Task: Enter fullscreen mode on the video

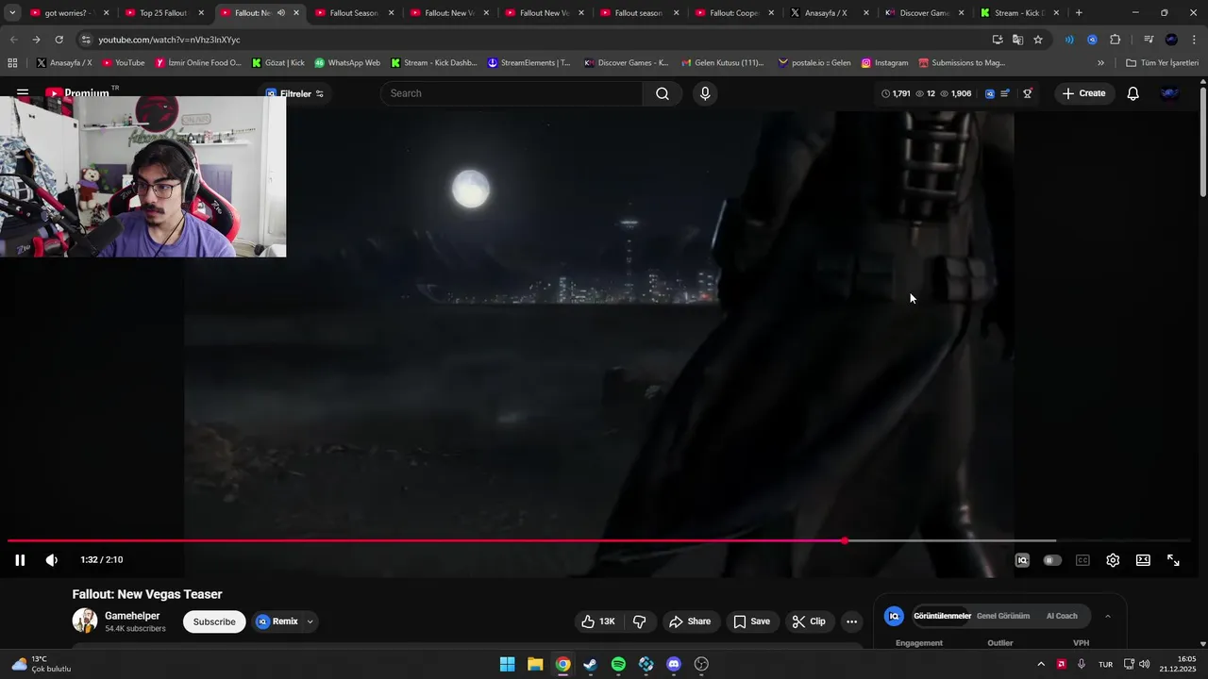Action: click(1173, 560)
